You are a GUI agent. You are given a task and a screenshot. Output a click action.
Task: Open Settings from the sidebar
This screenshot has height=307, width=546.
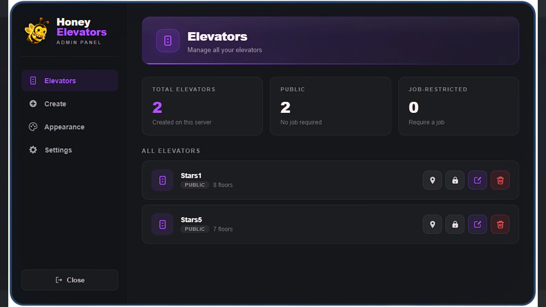click(x=70, y=150)
